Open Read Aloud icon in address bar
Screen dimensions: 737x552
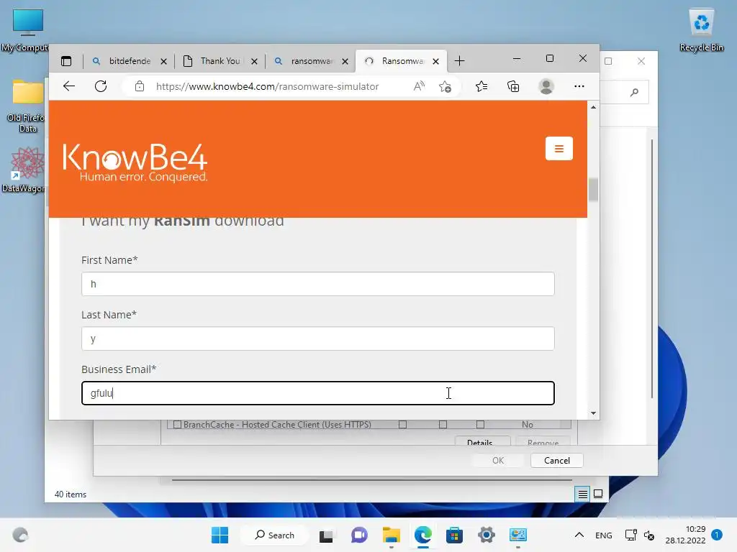pos(419,86)
